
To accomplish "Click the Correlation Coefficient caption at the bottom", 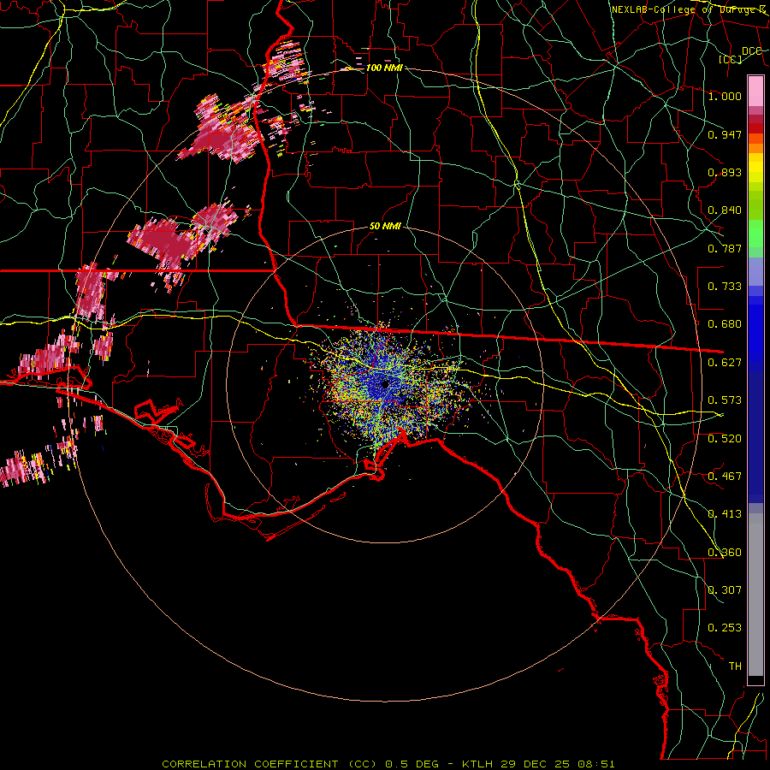I will (388, 764).
